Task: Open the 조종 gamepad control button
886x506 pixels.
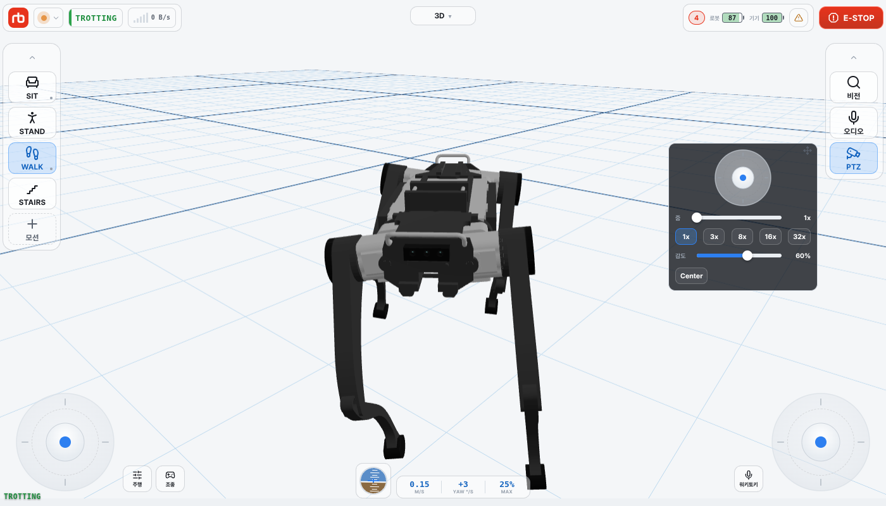Action: [x=170, y=479]
